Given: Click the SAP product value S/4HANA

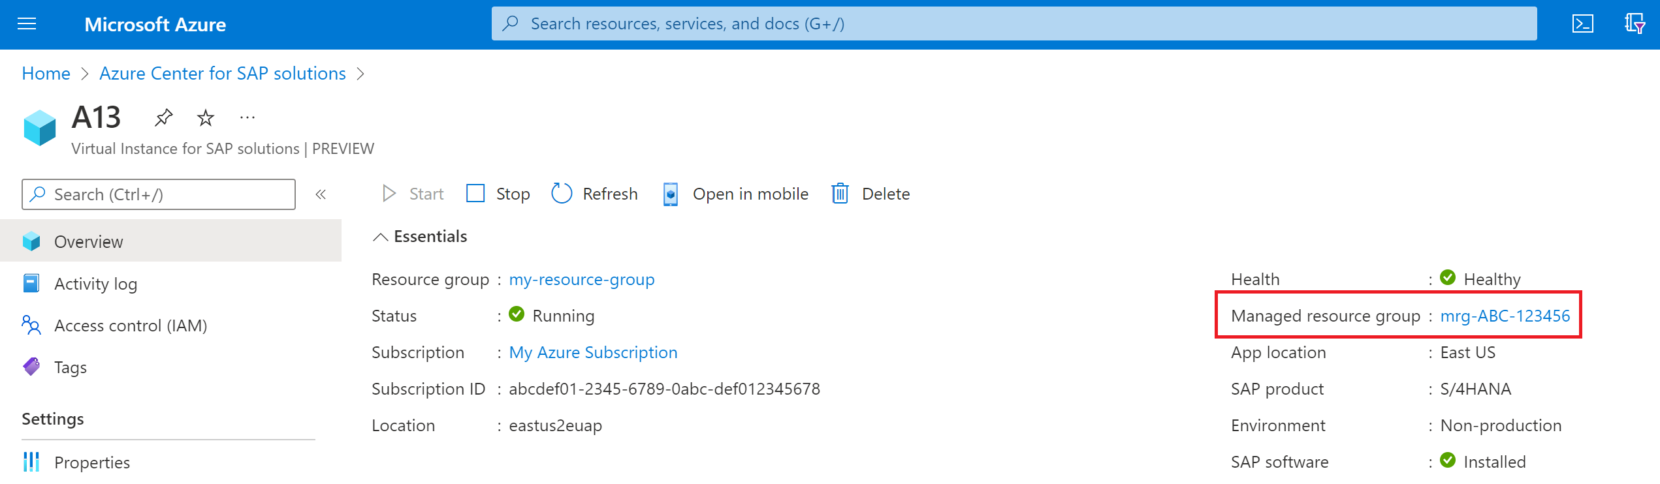Looking at the screenshot, I should tap(1475, 389).
